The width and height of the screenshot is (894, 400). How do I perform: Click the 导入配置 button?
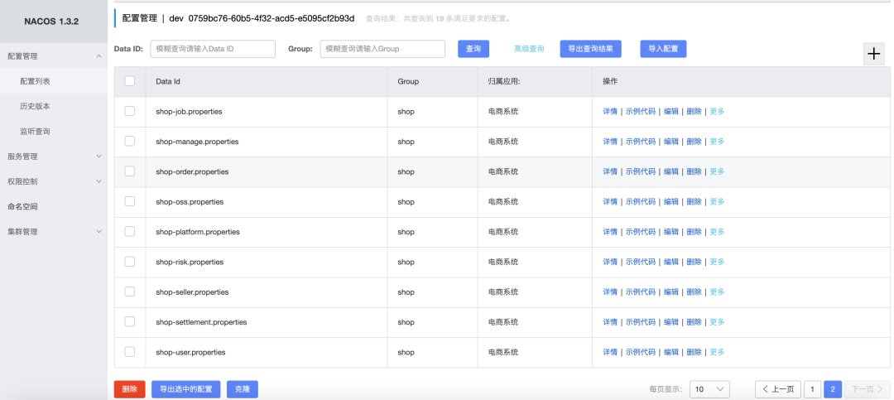[x=663, y=49]
